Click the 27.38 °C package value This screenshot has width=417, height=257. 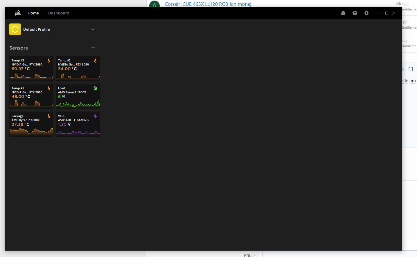(20, 124)
